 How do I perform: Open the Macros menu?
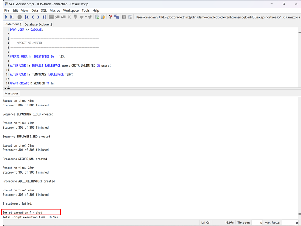coord(55,11)
